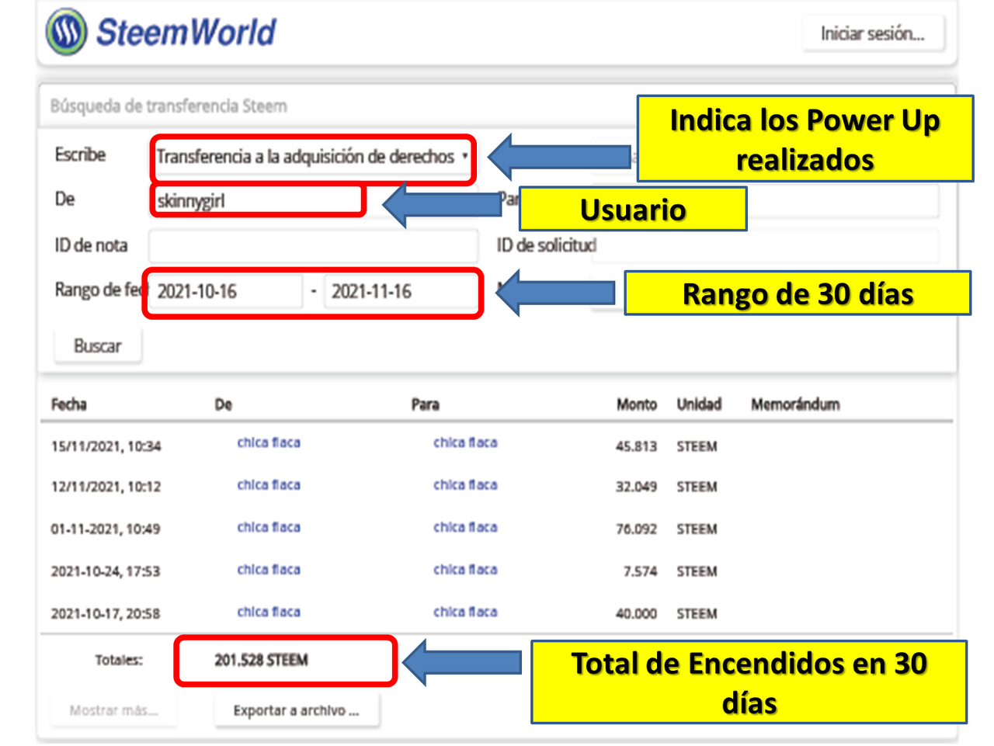Click the Iniciar sesión button
Image resolution: width=994 pixels, height=746 pixels.
click(873, 33)
